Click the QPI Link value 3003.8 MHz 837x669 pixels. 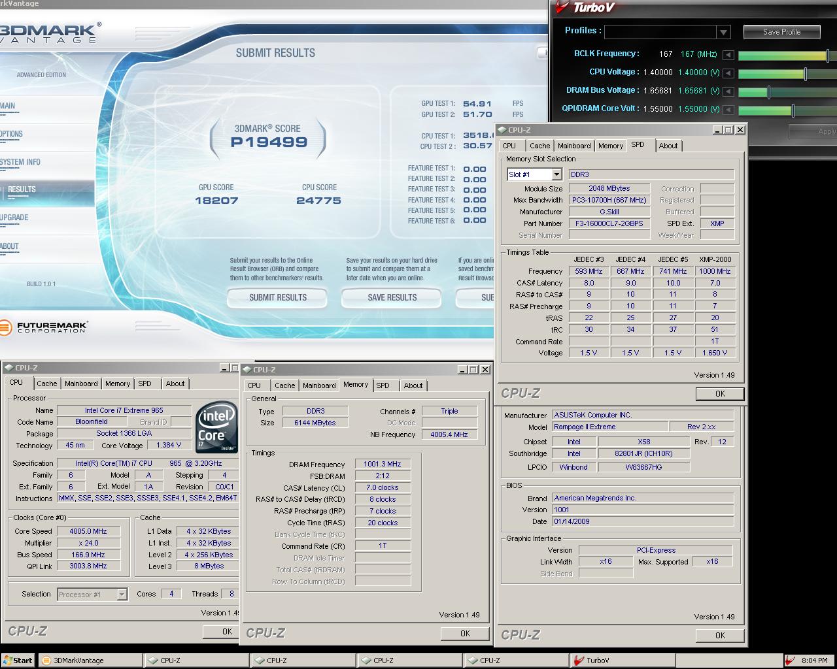88,566
